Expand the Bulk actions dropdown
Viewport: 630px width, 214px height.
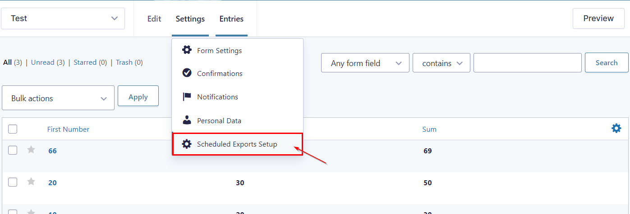tap(58, 98)
